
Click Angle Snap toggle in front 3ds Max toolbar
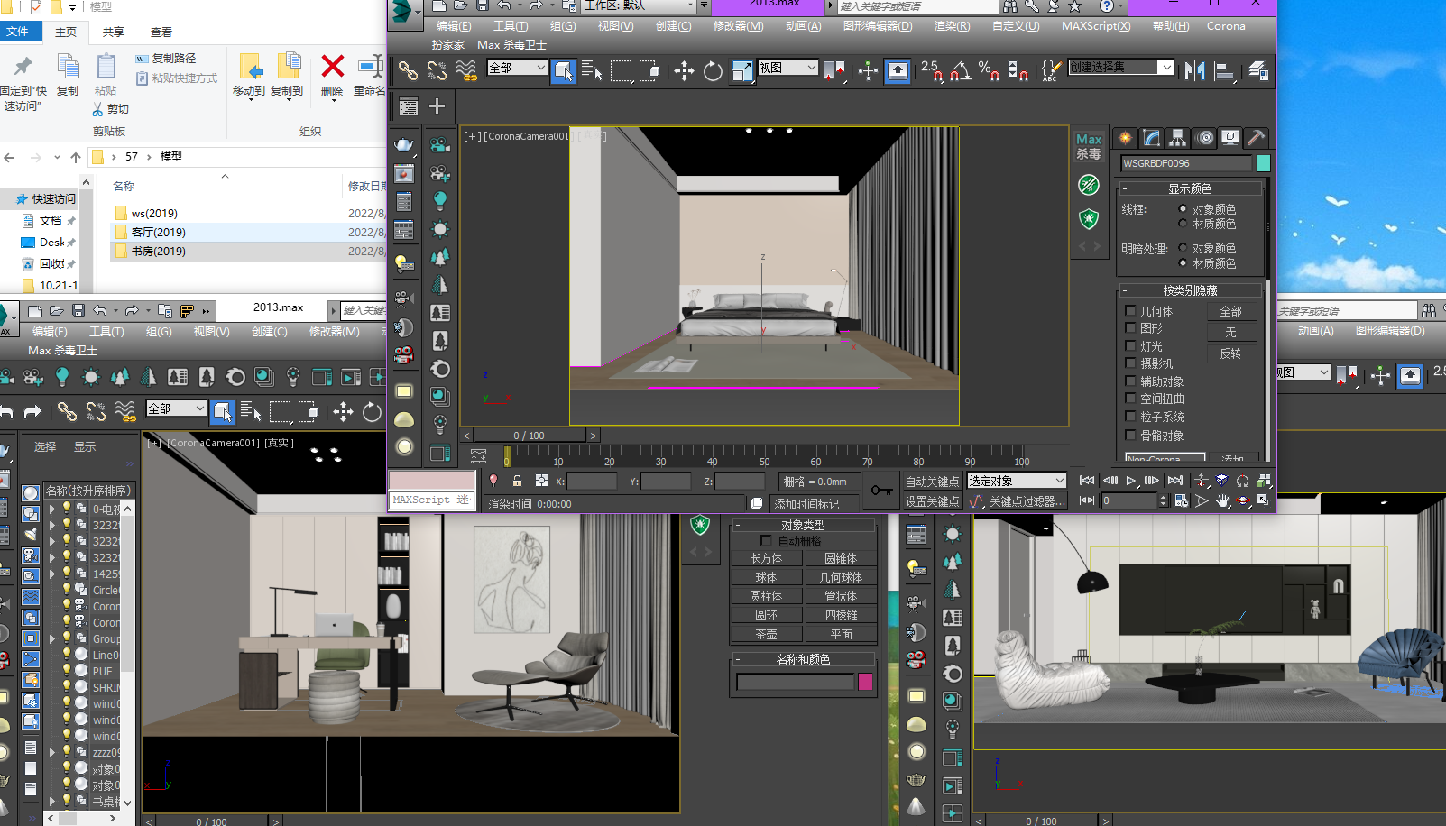pos(961,70)
